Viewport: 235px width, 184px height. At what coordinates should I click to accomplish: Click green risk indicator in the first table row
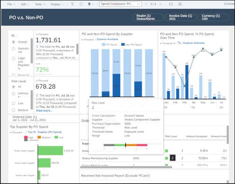click(x=166, y=151)
